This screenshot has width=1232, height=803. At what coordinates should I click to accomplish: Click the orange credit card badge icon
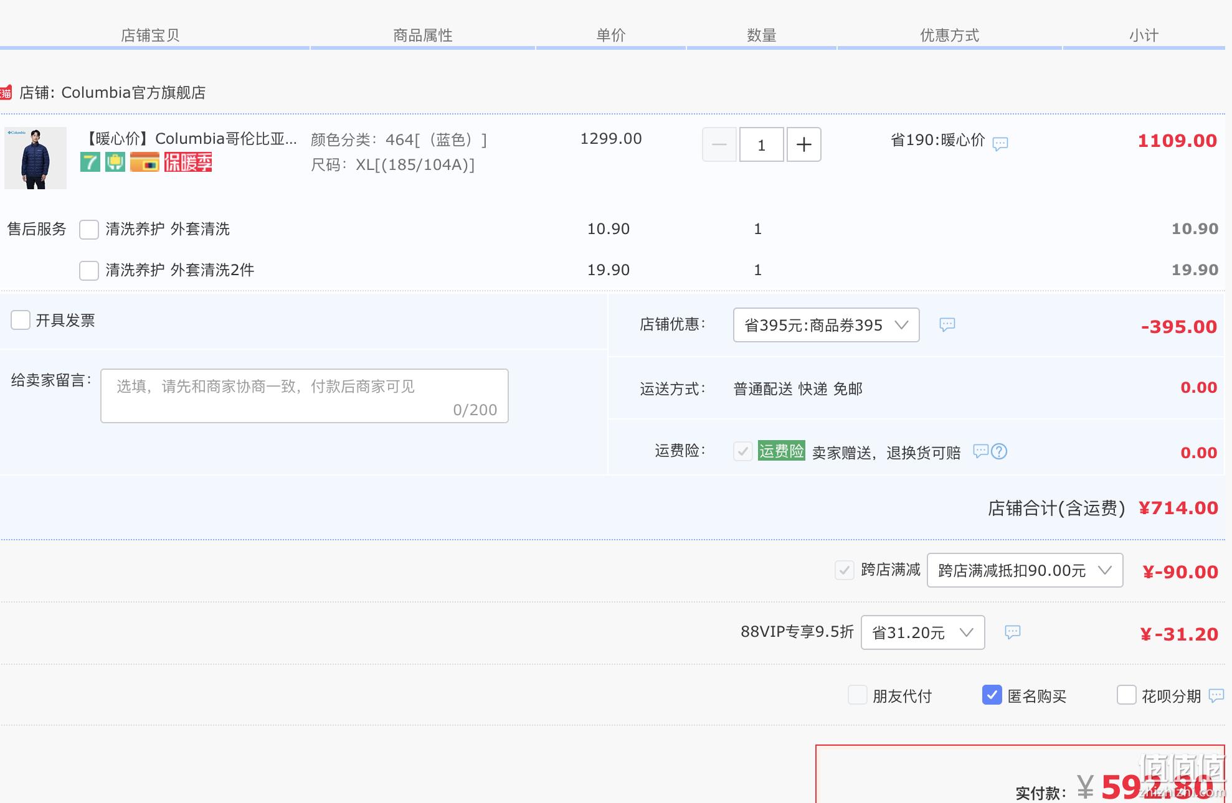(145, 162)
